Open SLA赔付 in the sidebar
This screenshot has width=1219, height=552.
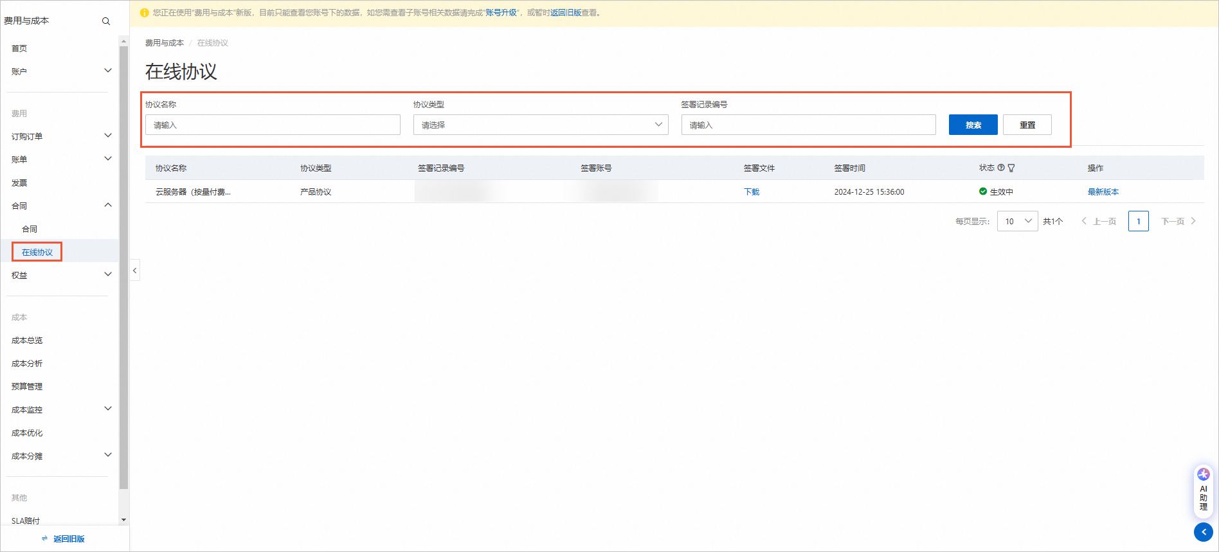[26, 521]
